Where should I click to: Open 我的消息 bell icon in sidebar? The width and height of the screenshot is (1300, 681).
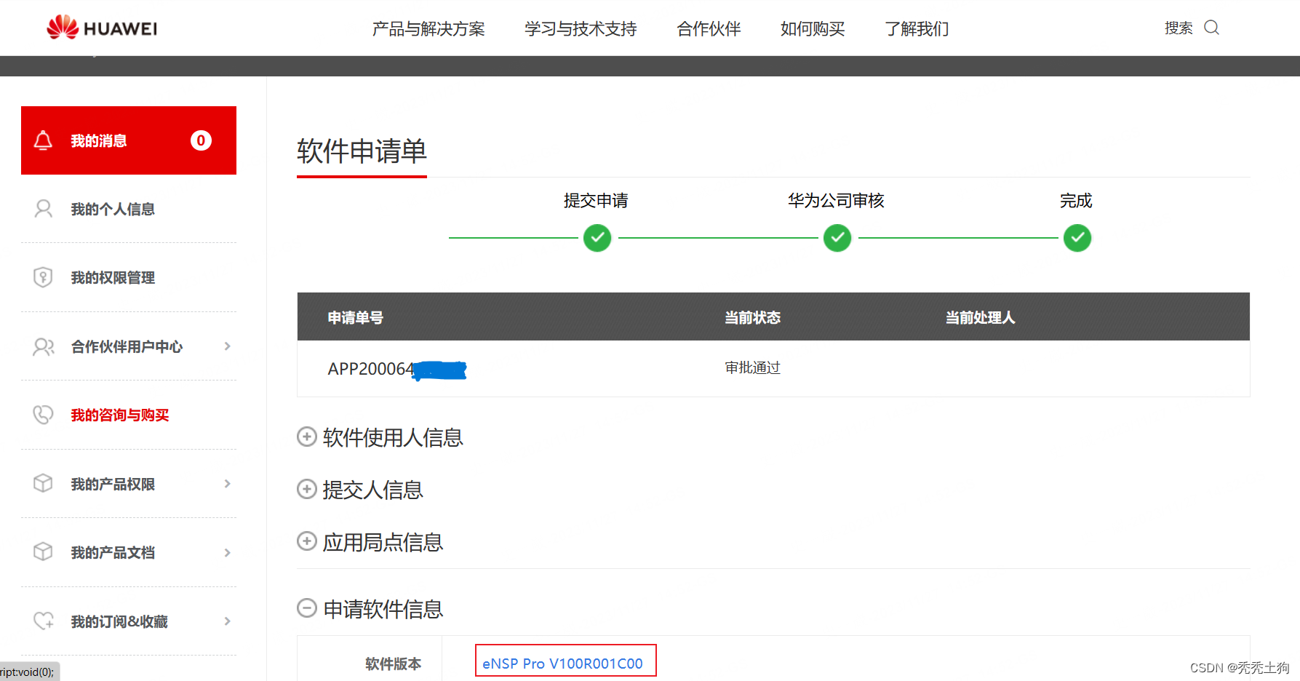tap(44, 140)
